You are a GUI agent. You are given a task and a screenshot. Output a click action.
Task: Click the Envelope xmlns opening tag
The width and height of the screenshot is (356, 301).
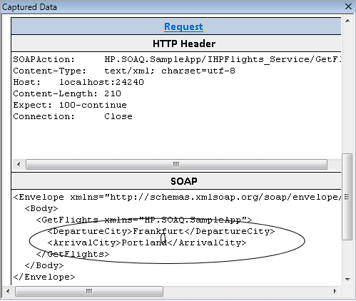(177, 197)
